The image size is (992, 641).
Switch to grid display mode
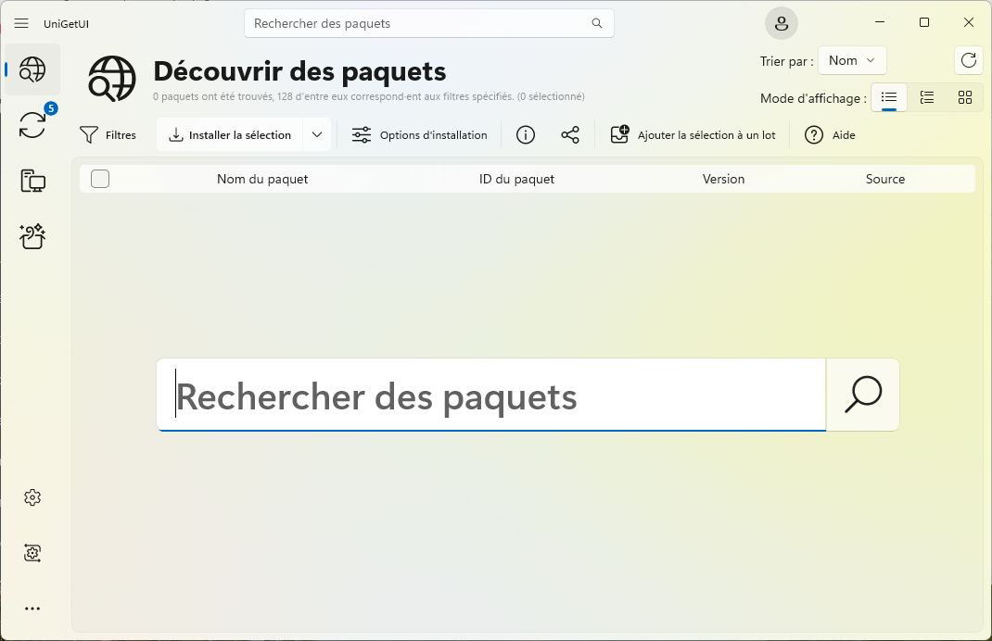[x=965, y=97]
